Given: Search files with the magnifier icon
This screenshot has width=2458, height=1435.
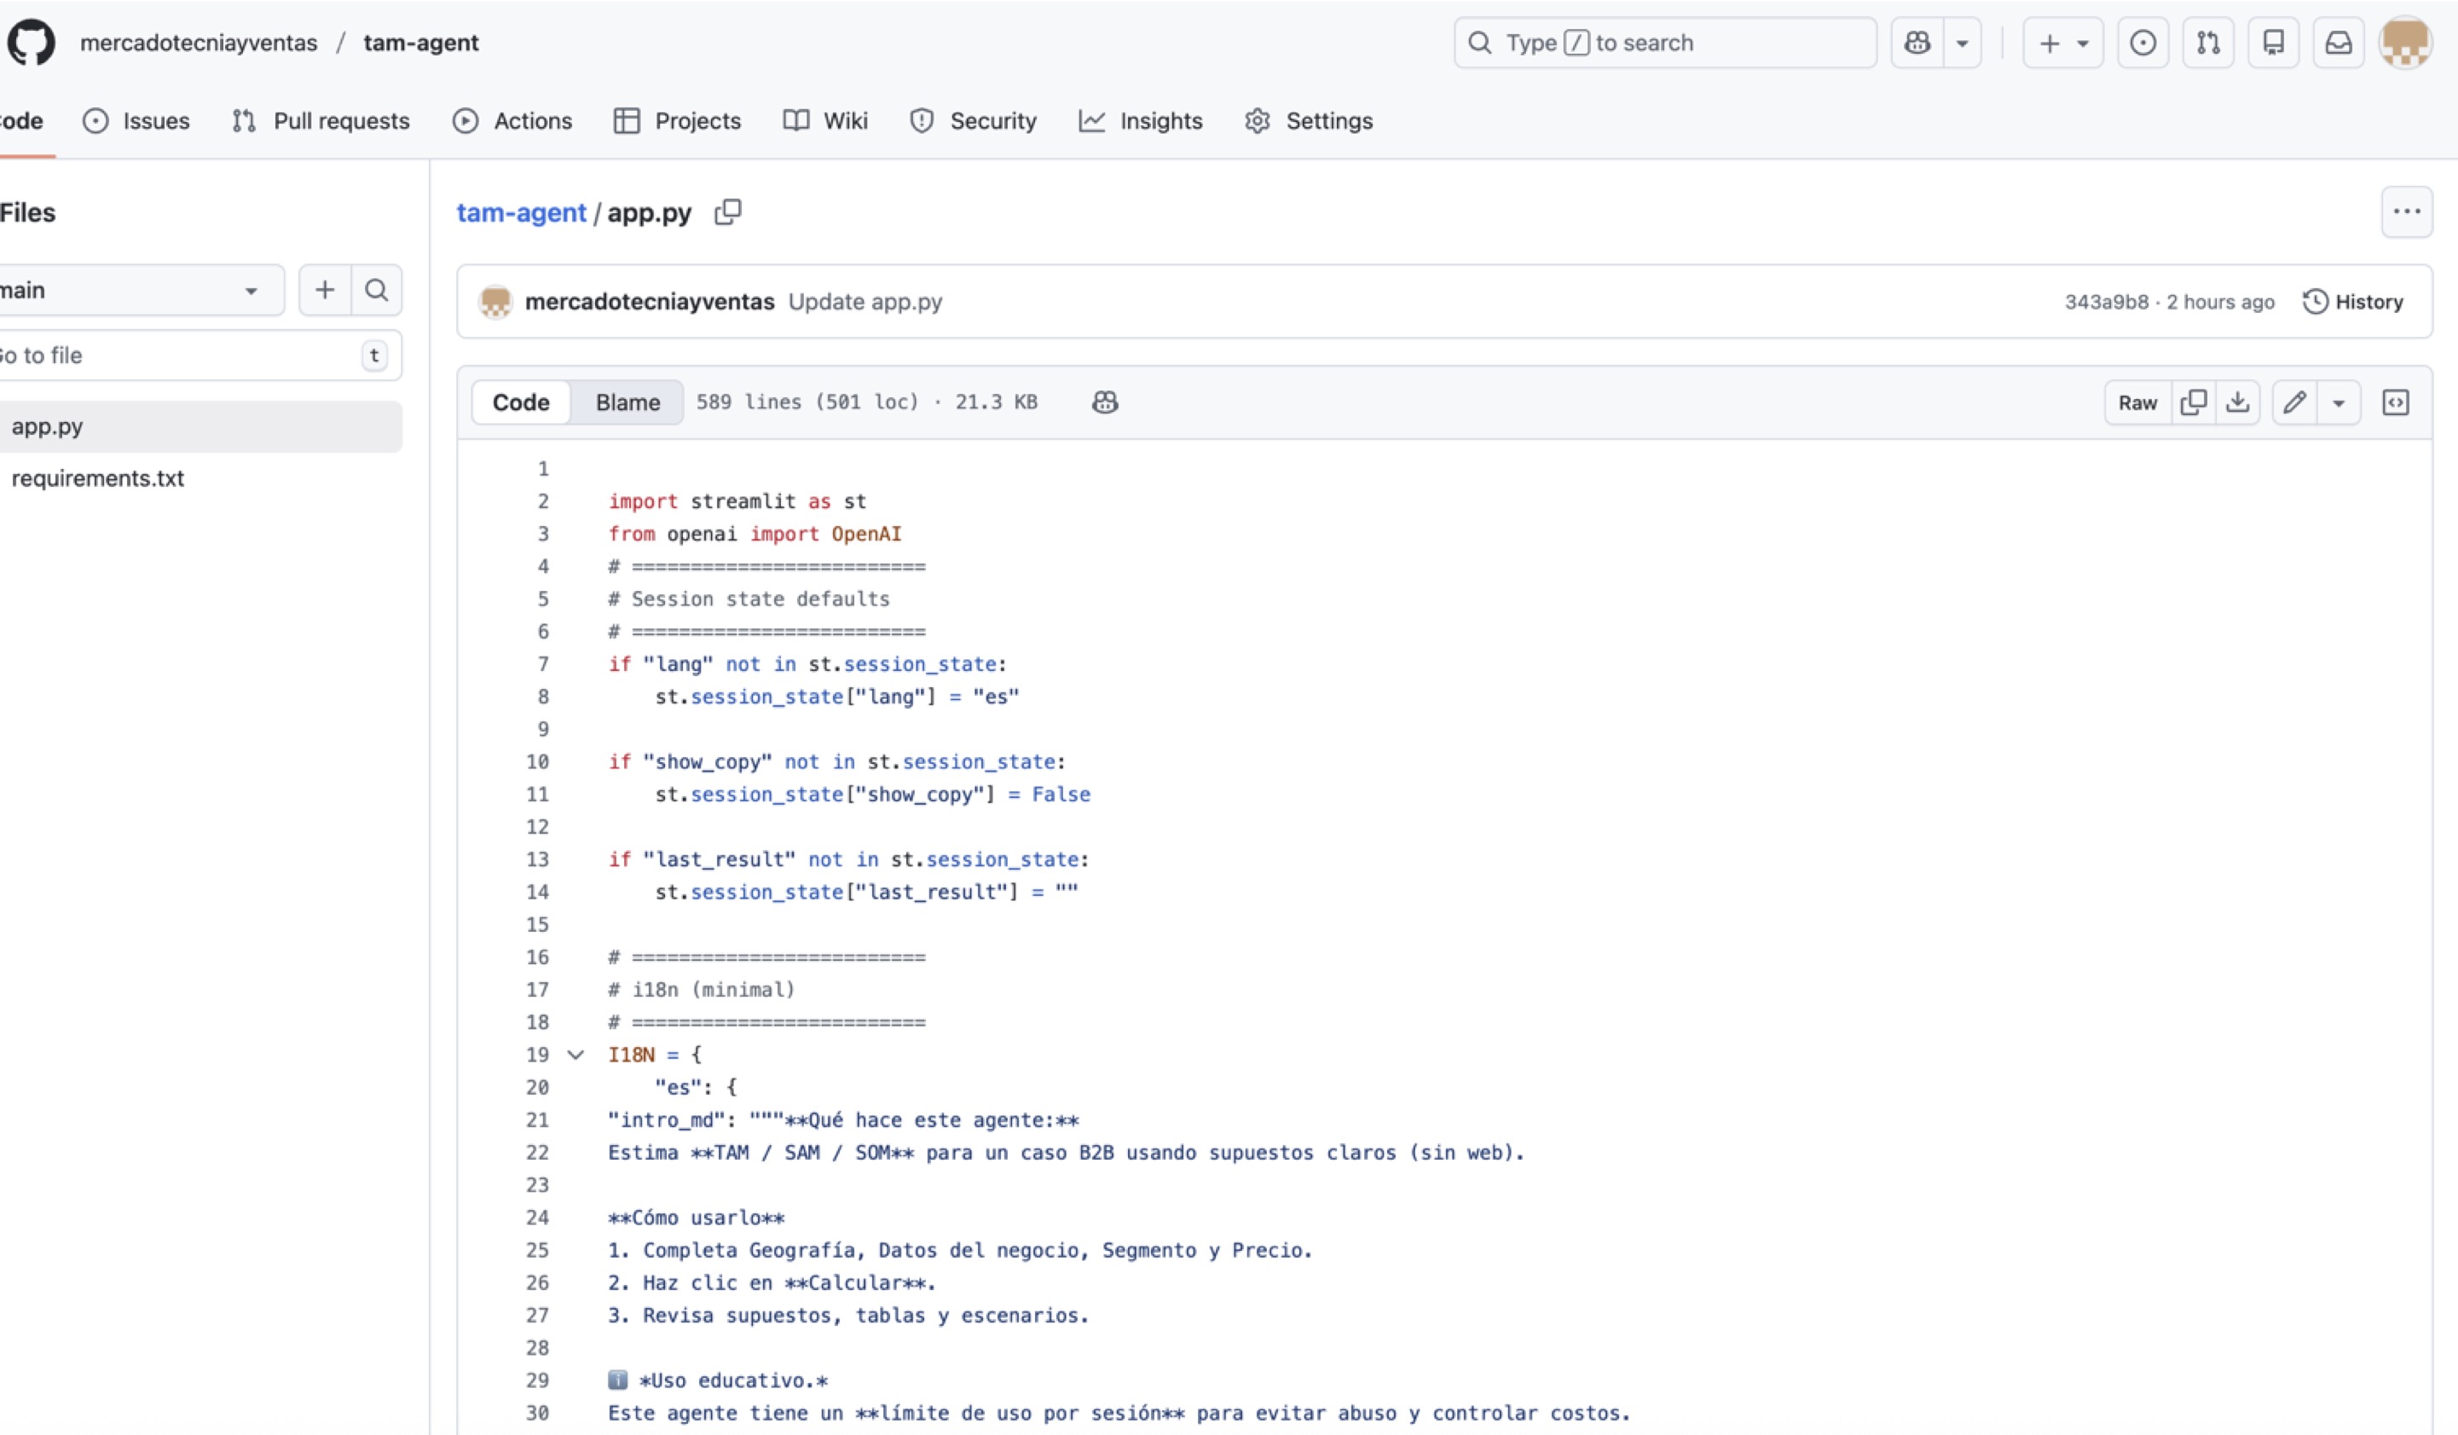Looking at the screenshot, I should coord(377,290).
